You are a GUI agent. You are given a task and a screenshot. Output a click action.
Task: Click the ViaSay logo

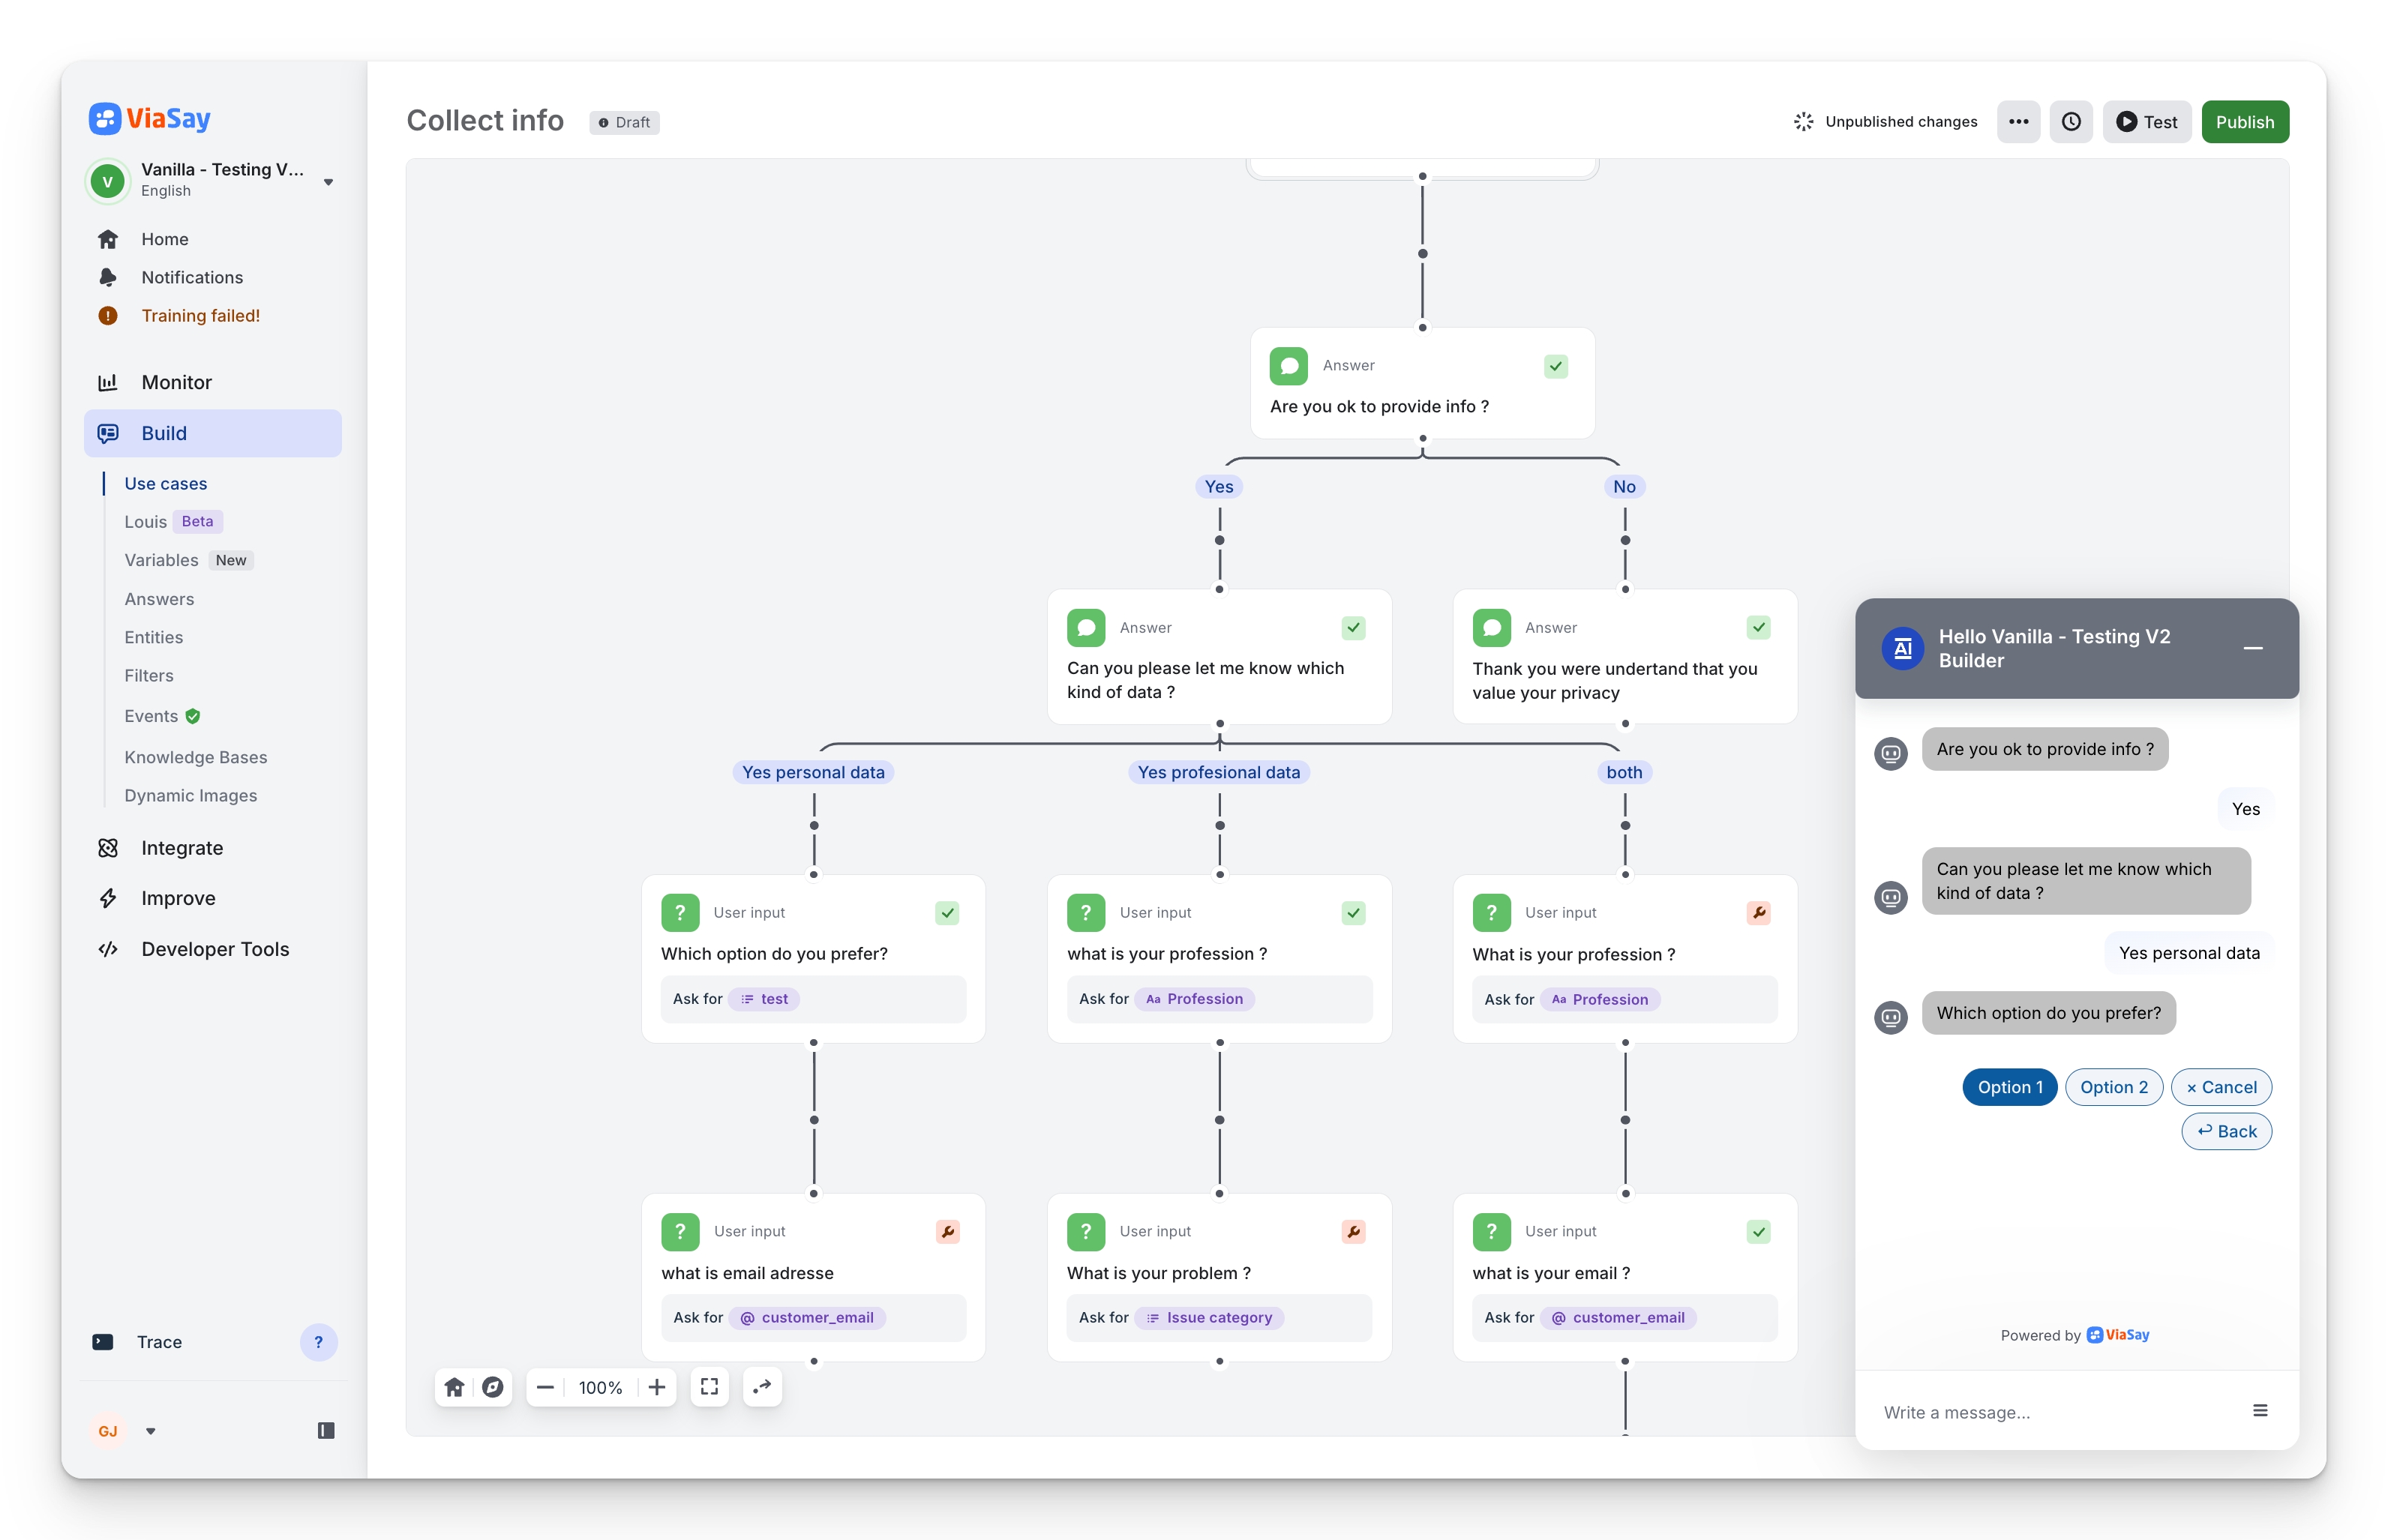(150, 118)
